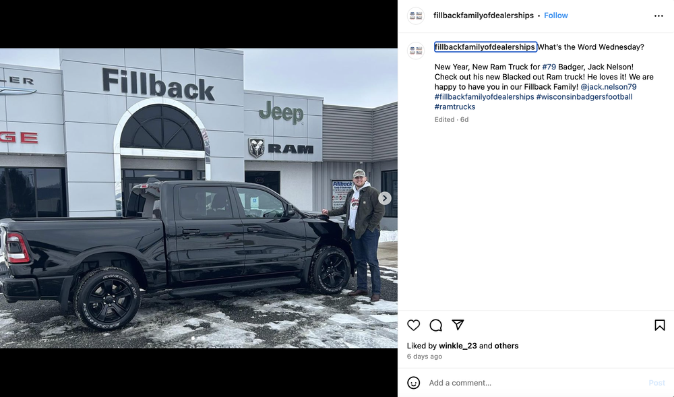Open fillbackfamilyofdealerships username in the header

tap(483, 16)
